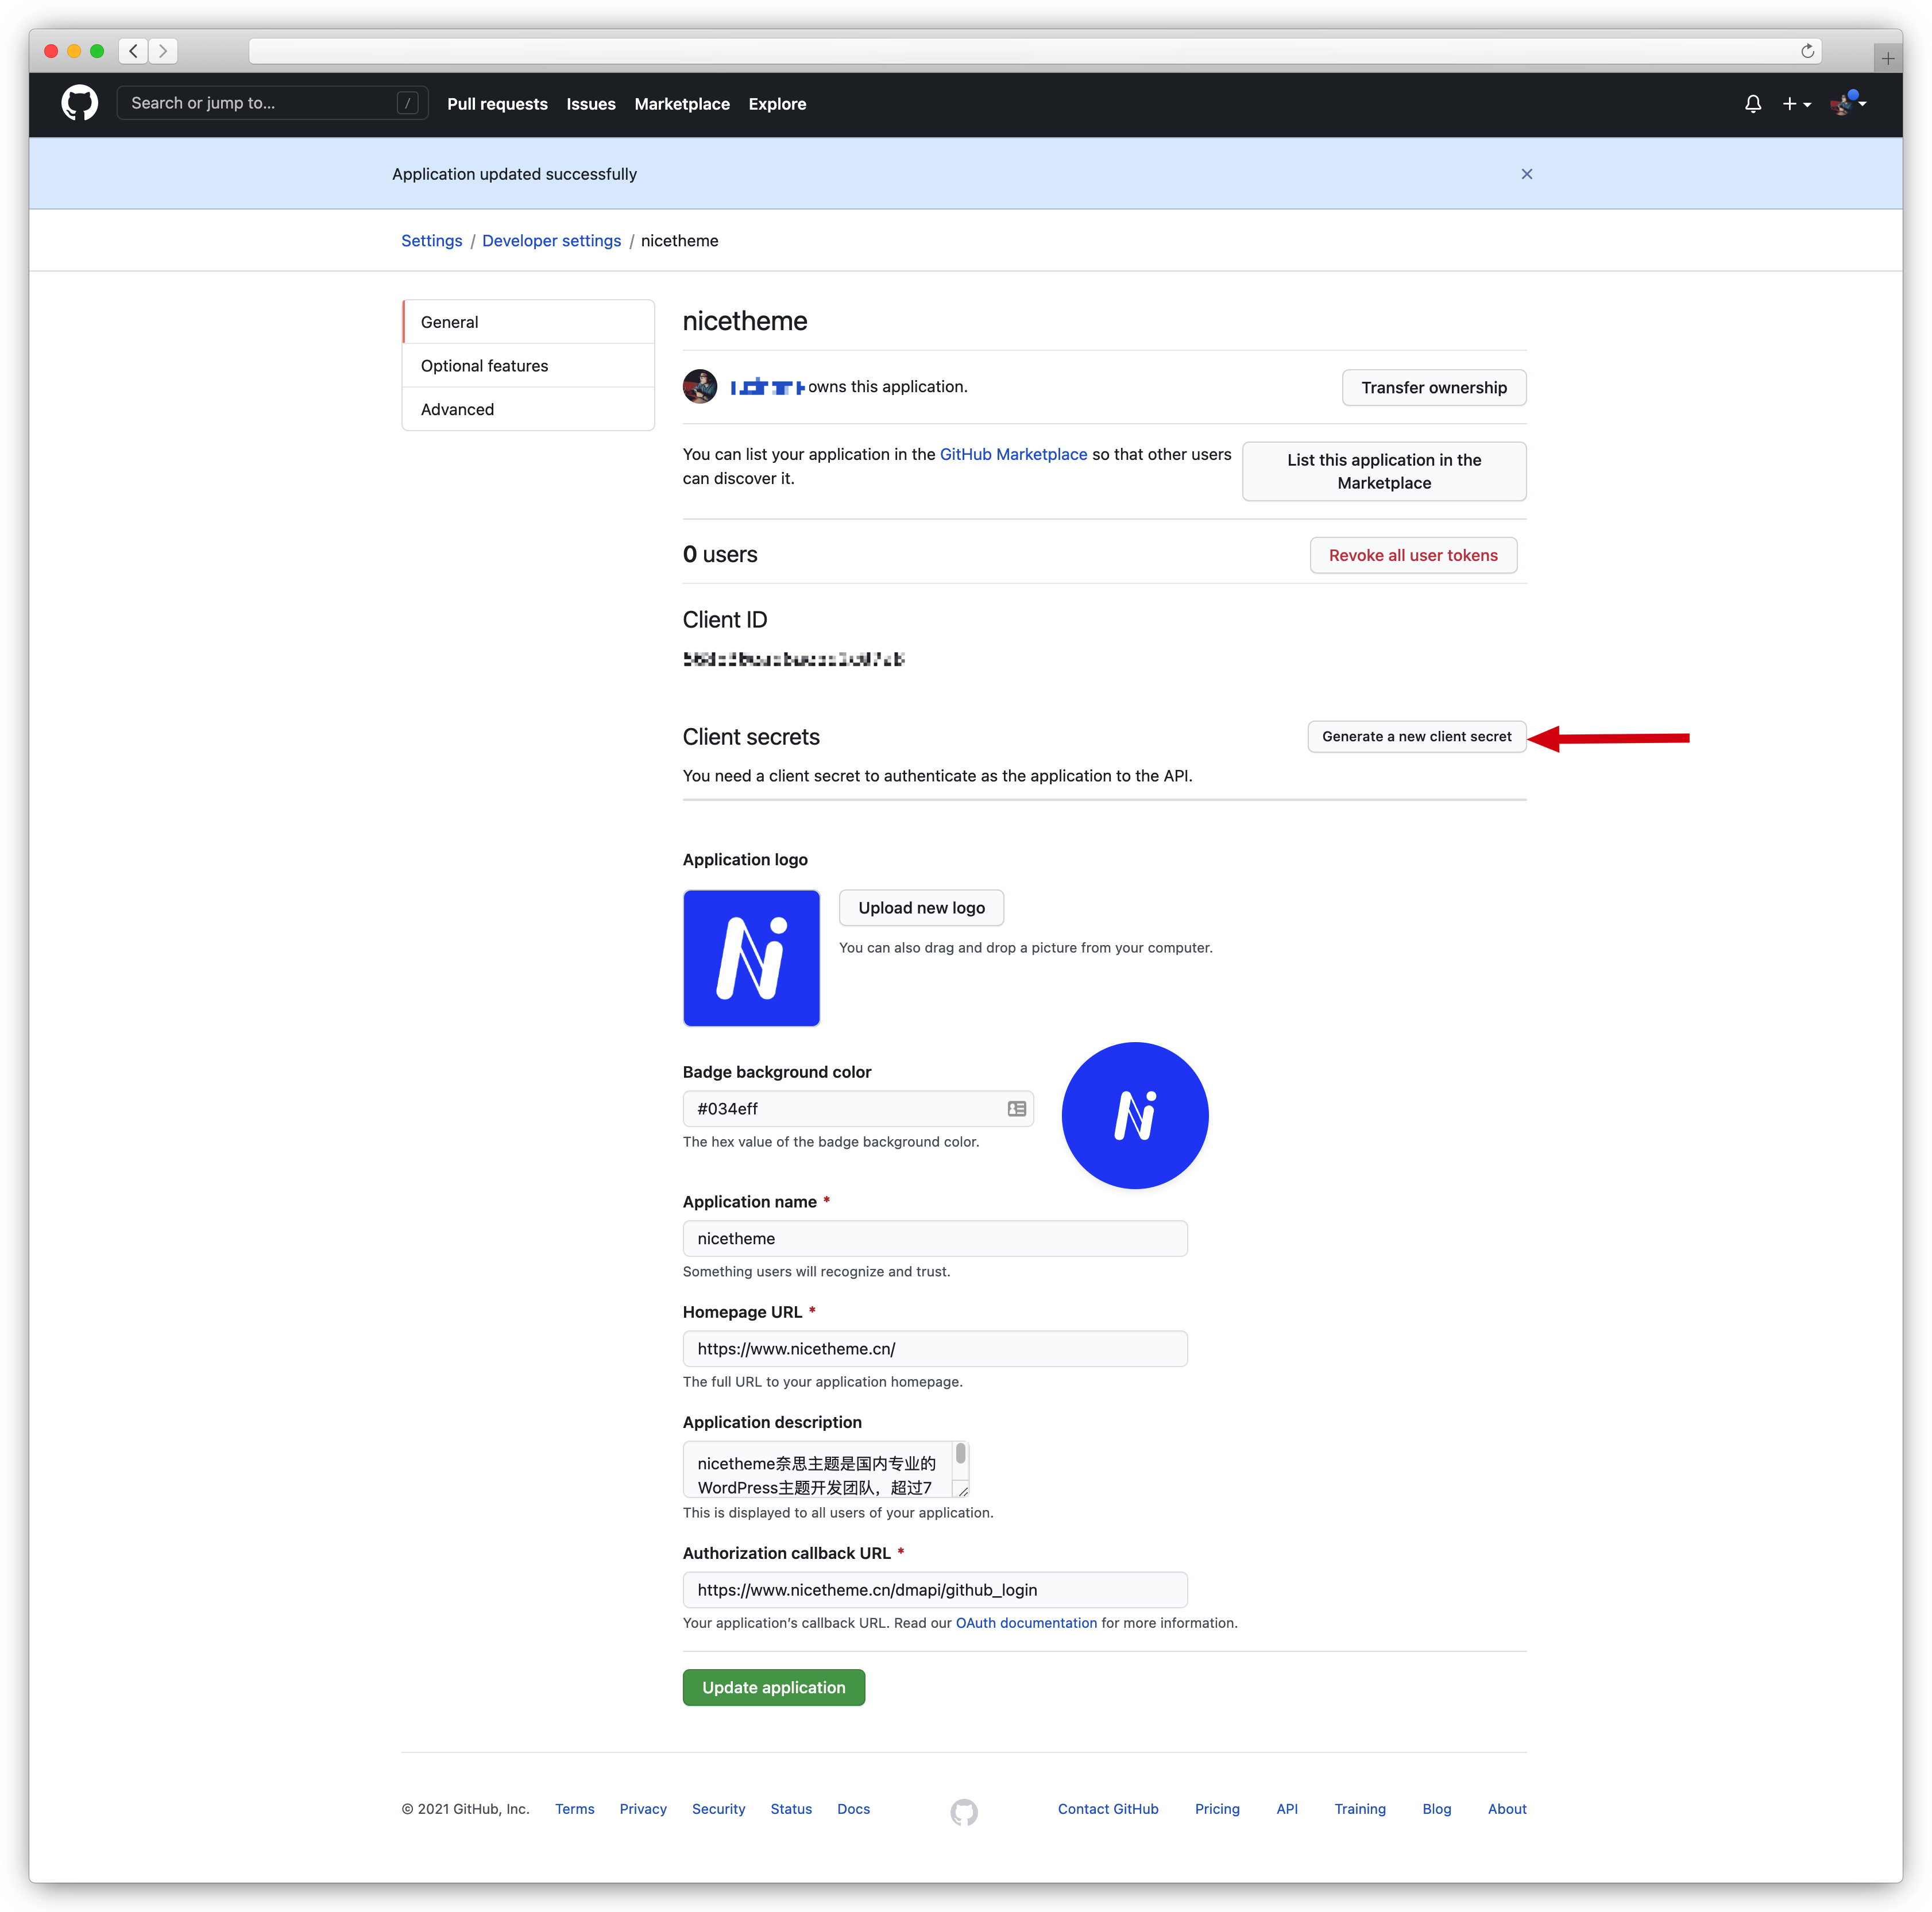Expand the plus create-new menu
The width and height of the screenshot is (1932, 1912).
[x=1796, y=104]
